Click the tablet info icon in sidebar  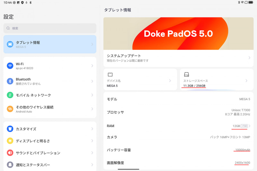click(x=10, y=44)
